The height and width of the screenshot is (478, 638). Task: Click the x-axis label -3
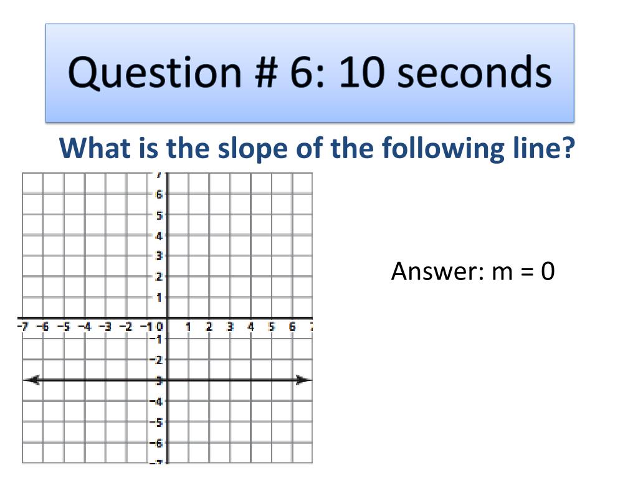click(x=105, y=327)
